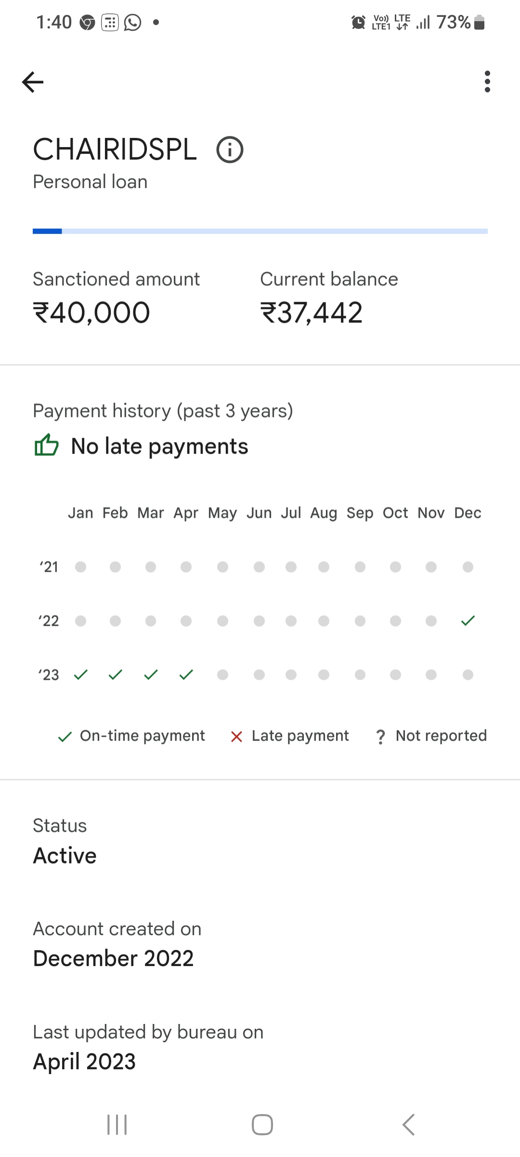Tap the loan repayment progress bar
The width and height of the screenshot is (520, 1157).
(260, 231)
